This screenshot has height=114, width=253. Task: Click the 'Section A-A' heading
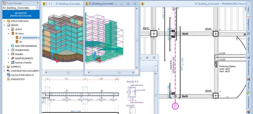(132, 82)
